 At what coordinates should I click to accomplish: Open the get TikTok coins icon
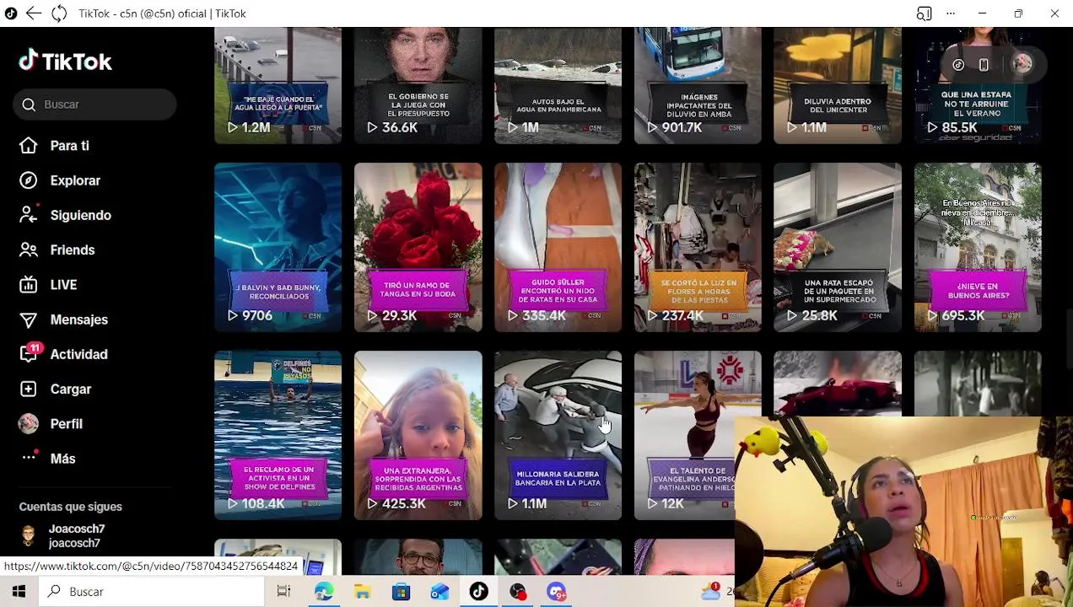click(x=958, y=64)
